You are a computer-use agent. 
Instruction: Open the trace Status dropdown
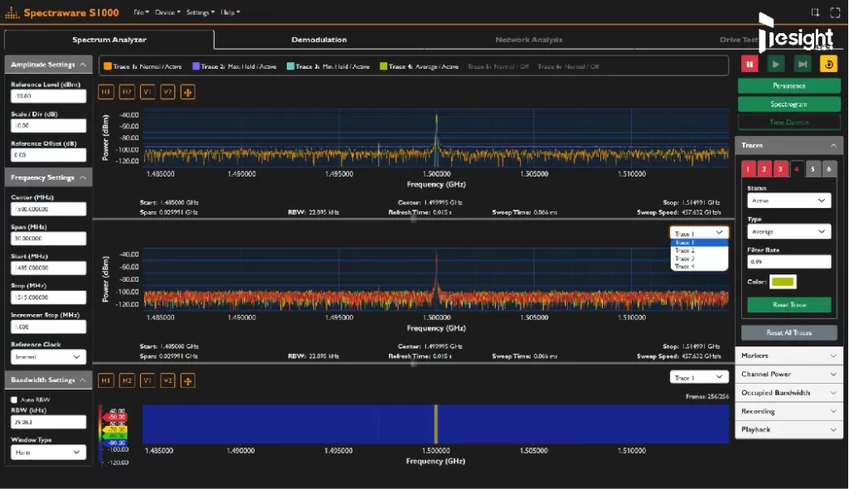[x=789, y=201]
